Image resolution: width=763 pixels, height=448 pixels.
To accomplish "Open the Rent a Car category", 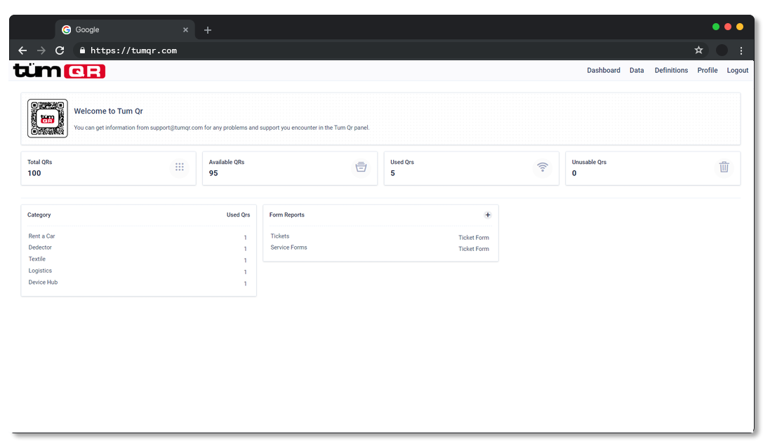I will coord(42,236).
